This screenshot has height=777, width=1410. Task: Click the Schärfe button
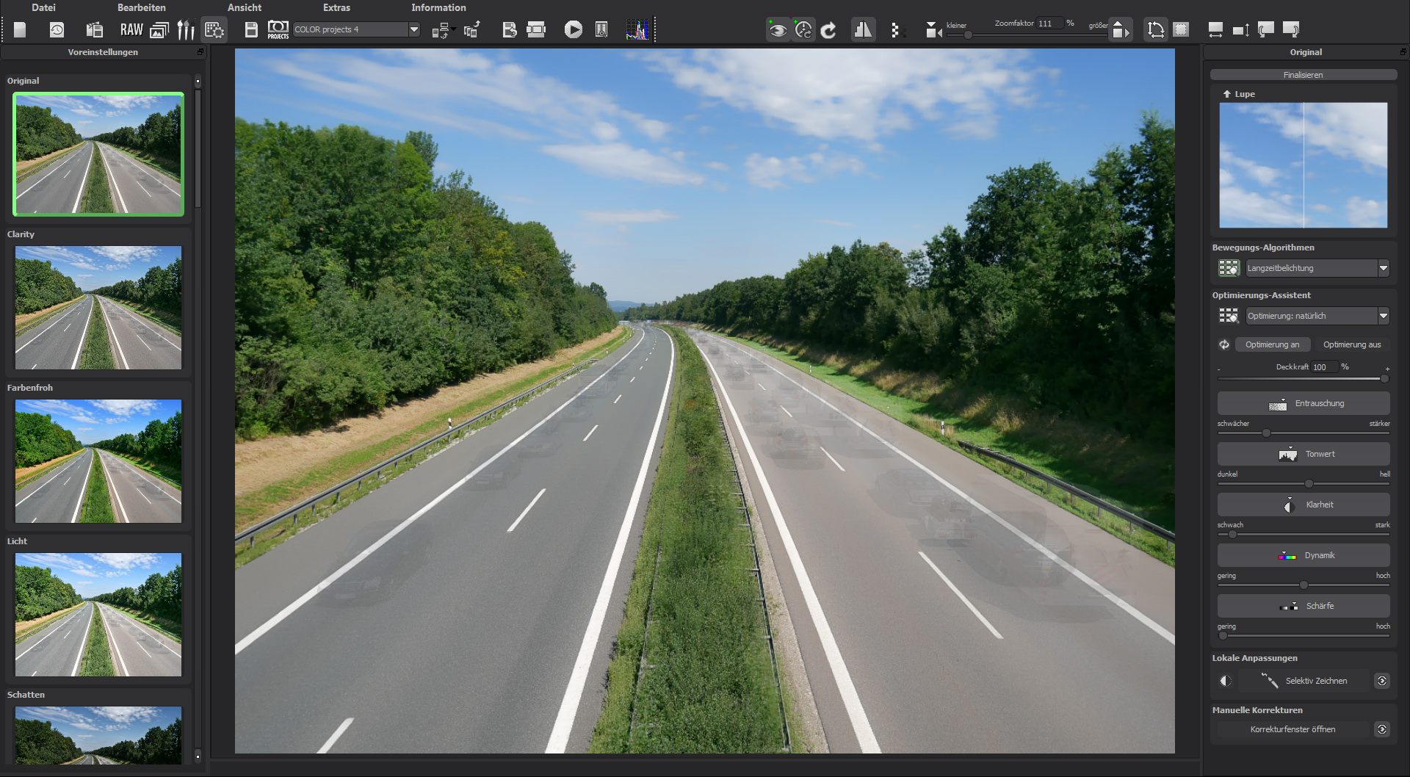(x=1304, y=606)
